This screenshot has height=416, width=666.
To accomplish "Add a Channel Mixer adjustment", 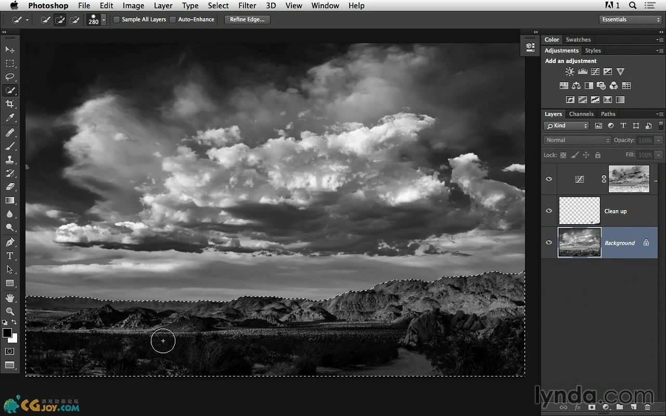I will [x=614, y=86].
